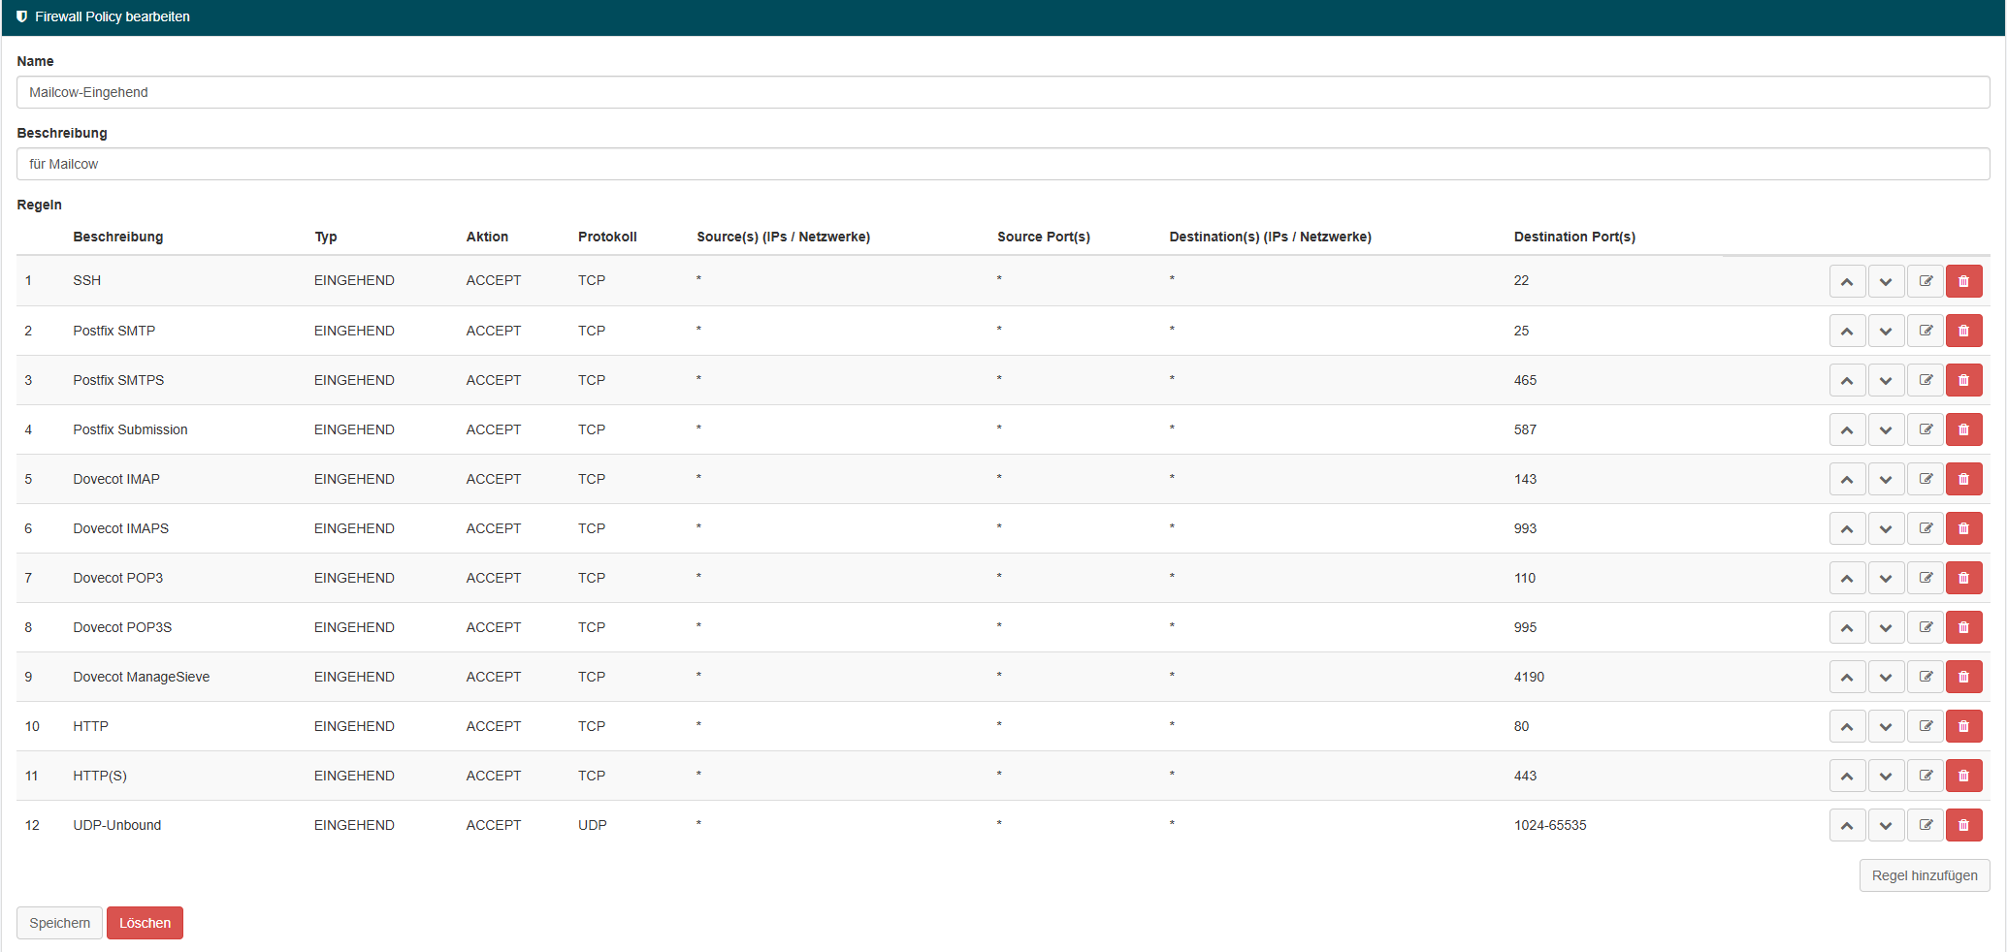The width and height of the screenshot is (2007, 952).
Task: Delete the UDP-Unbound rule
Action: click(x=1963, y=825)
